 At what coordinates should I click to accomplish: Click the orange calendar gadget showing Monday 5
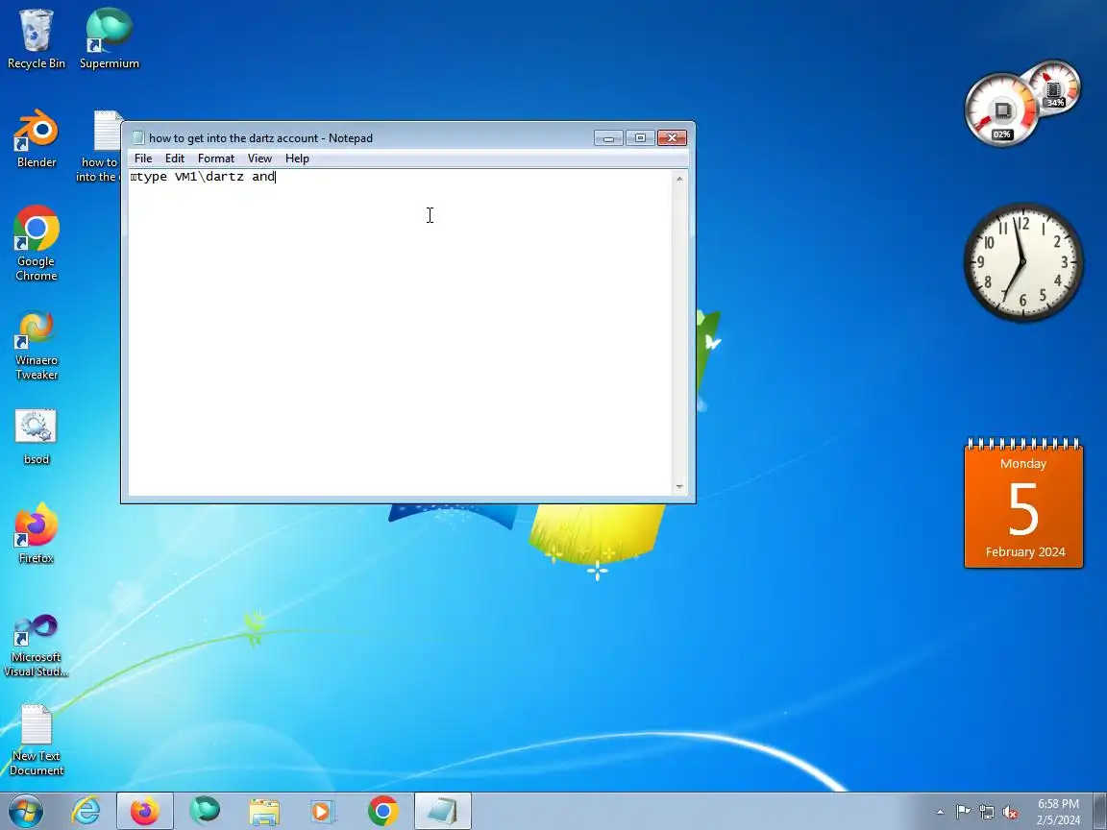coord(1023,503)
